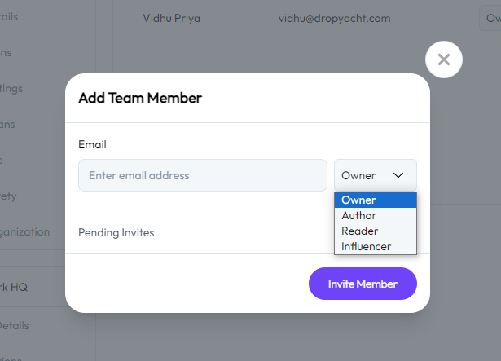Screen dimensions: 501x361
Task: Open the Owner role dropdown
Action: pyautogui.click(x=376, y=175)
